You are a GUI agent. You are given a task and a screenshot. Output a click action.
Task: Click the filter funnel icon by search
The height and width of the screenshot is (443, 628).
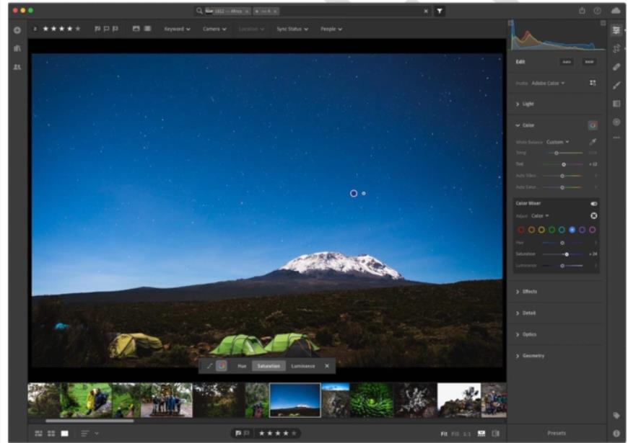[440, 12]
